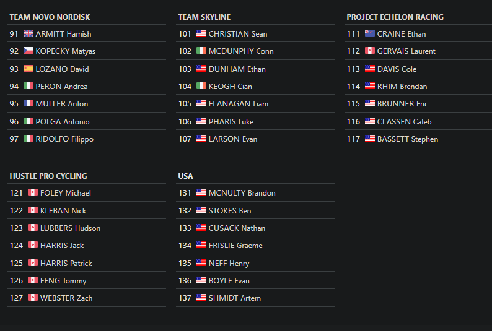
Task: Click the Italian flag beside RIDOLFO Filippo
Action: pos(29,139)
